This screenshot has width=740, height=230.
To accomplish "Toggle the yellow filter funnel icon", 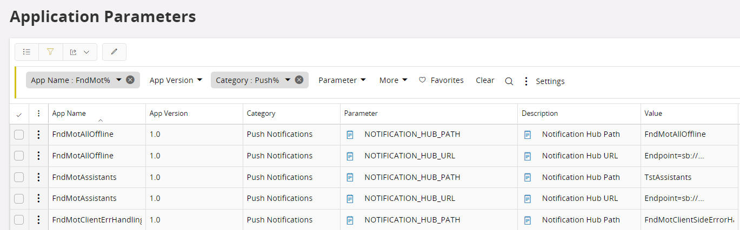I will (x=50, y=52).
